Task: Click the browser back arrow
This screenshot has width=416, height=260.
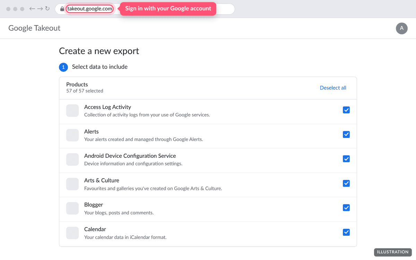Action: (x=32, y=9)
